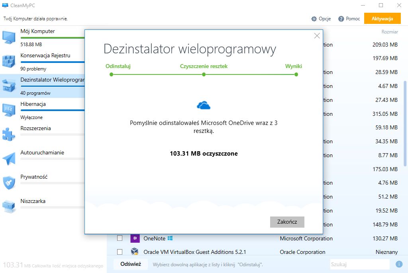Click the 518.88 MB value under Mój Komputer
This screenshot has height=273, width=408.
click(31, 45)
